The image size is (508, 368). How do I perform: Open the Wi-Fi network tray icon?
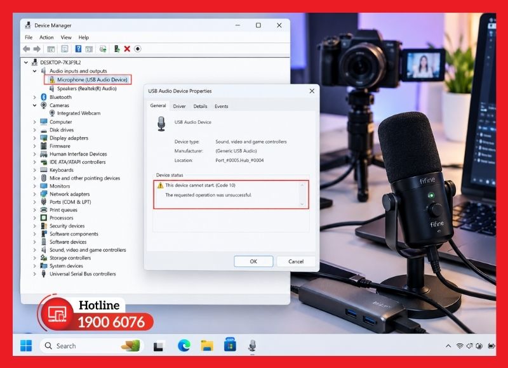coord(459,346)
